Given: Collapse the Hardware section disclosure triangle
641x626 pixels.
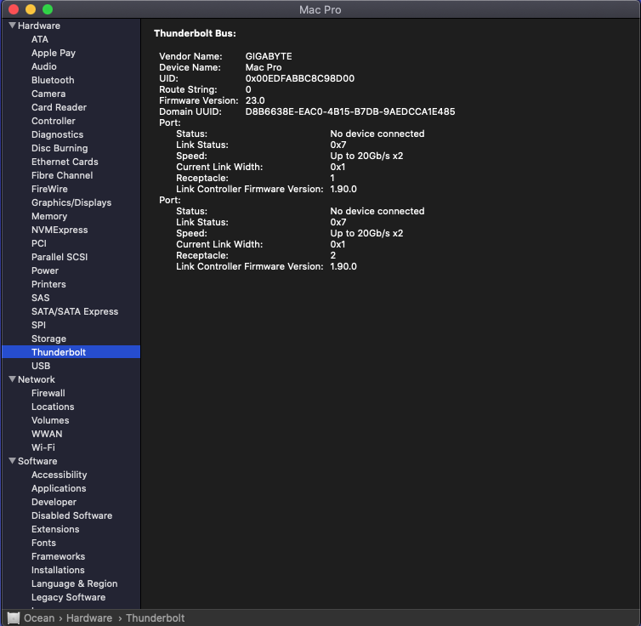Looking at the screenshot, I should 12,26.
